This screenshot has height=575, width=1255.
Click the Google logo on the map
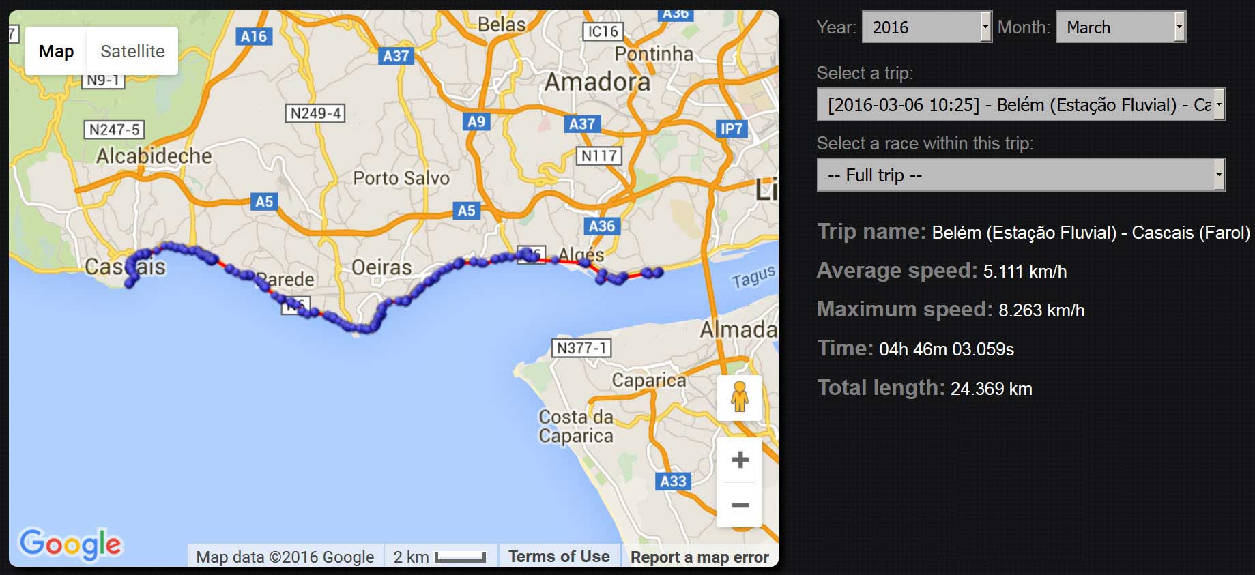click(x=70, y=544)
